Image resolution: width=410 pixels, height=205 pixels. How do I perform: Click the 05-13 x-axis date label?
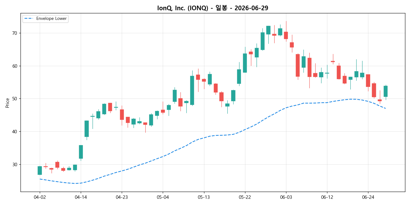[204, 197]
